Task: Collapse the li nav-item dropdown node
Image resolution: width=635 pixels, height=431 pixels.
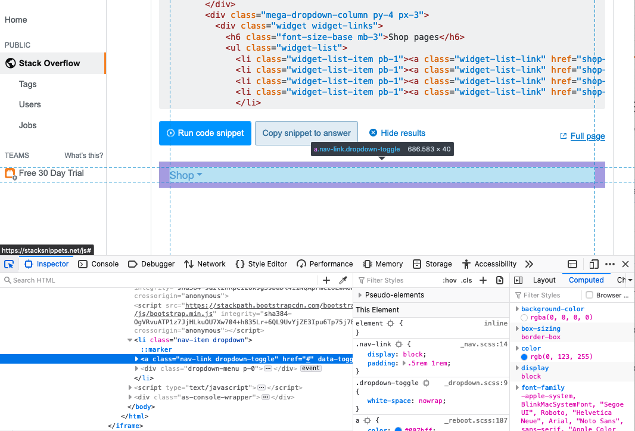Action: click(130, 340)
